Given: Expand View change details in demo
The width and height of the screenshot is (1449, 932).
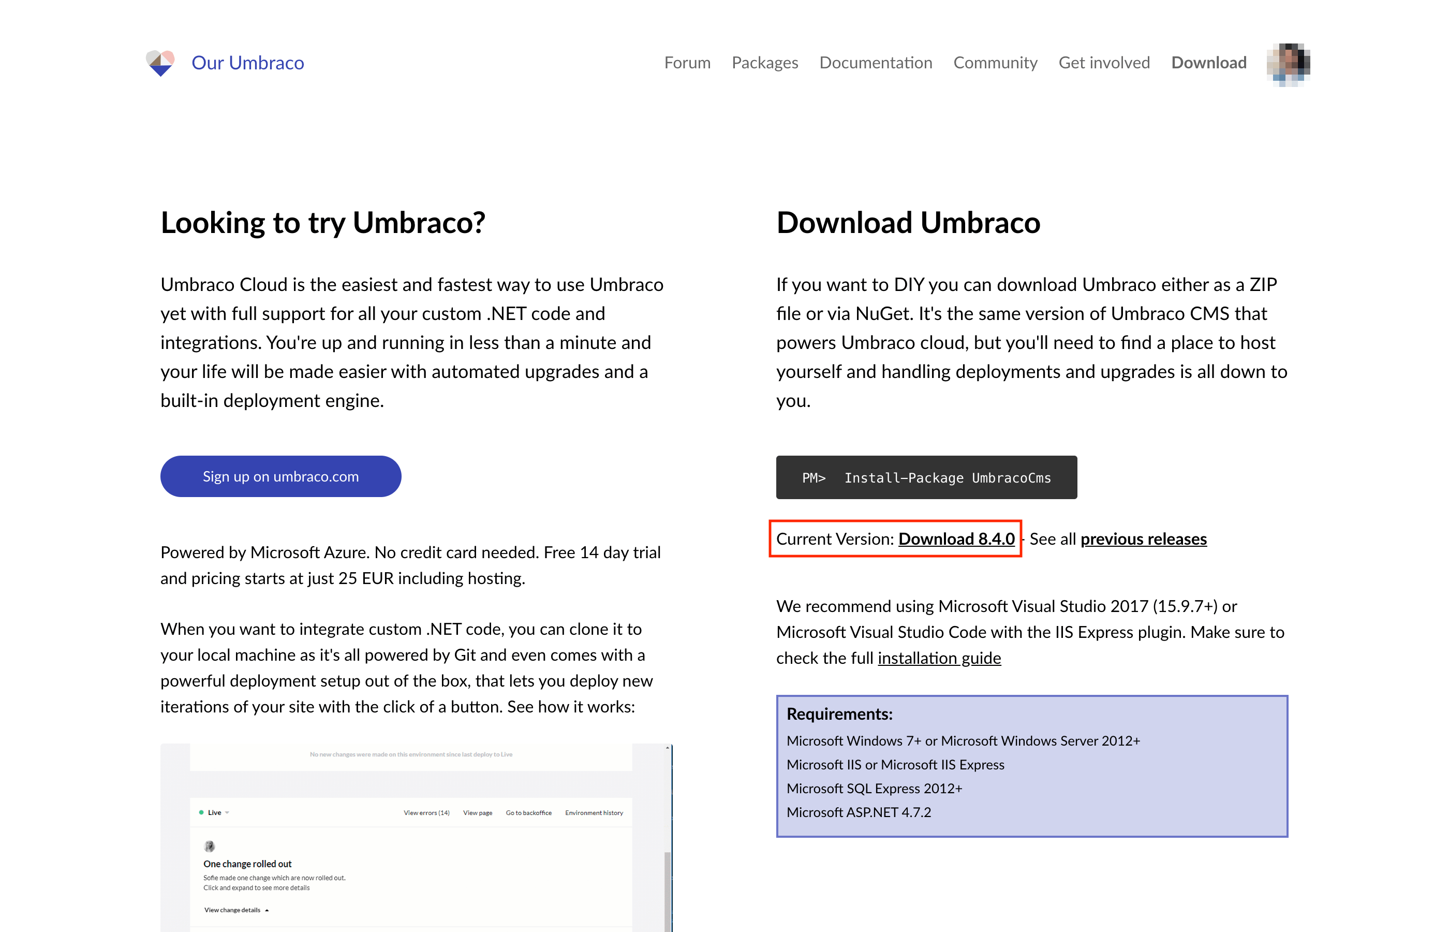Looking at the screenshot, I should click(236, 910).
